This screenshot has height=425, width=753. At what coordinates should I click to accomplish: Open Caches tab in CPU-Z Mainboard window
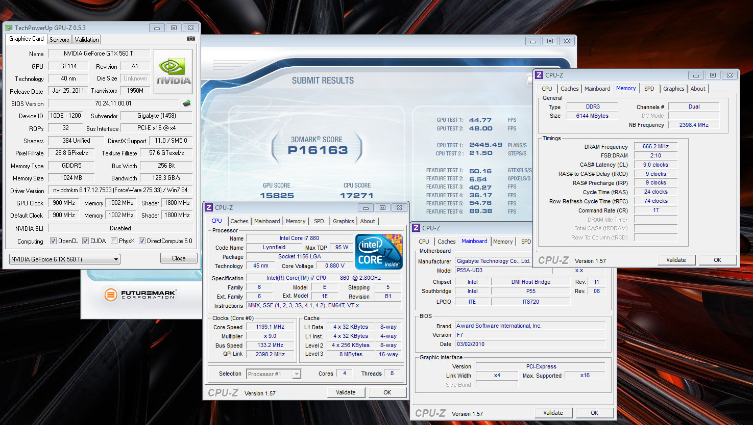click(x=447, y=242)
